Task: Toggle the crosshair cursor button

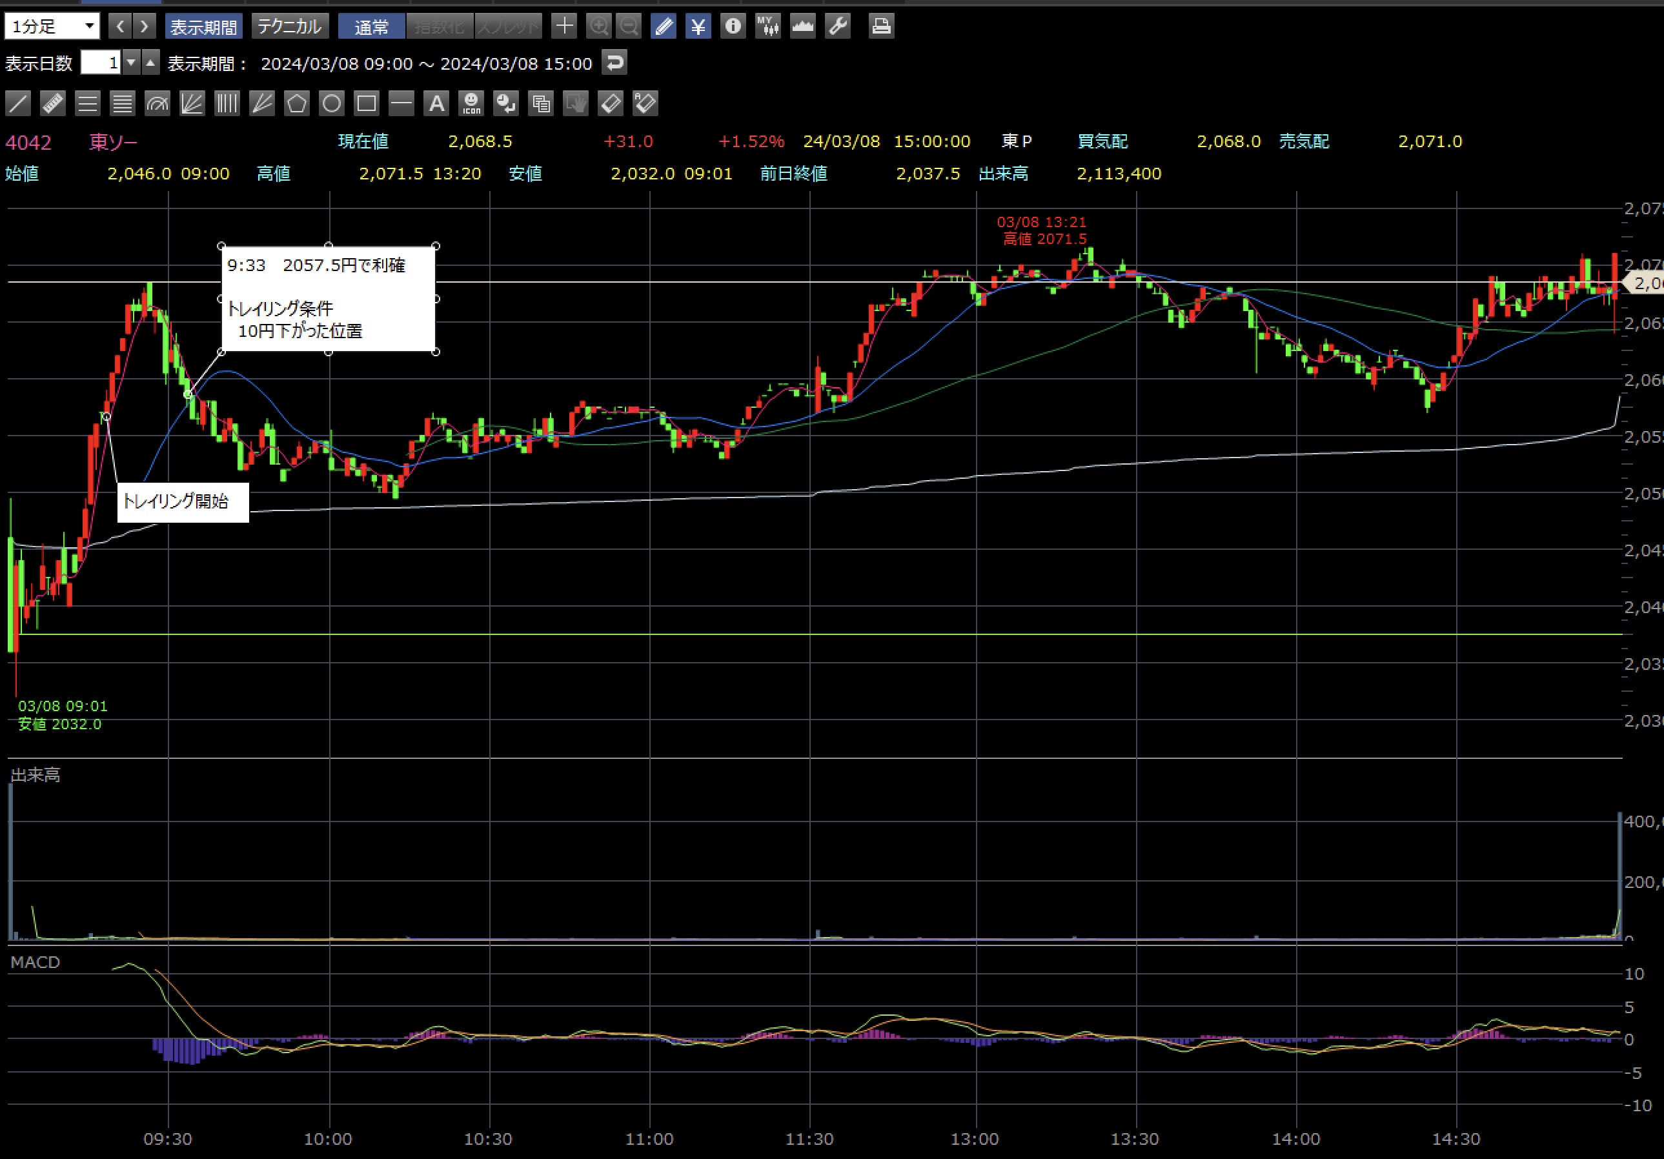Action: tap(564, 27)
